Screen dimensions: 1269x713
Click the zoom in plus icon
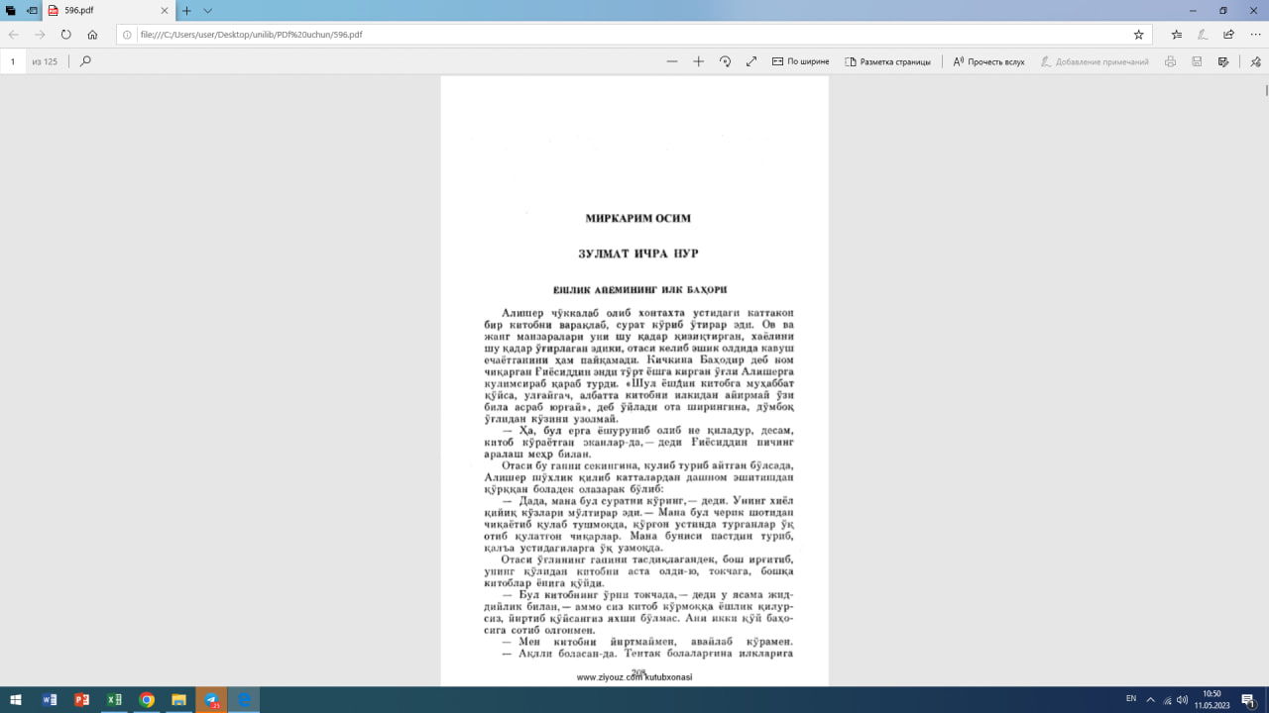(698, 61)
